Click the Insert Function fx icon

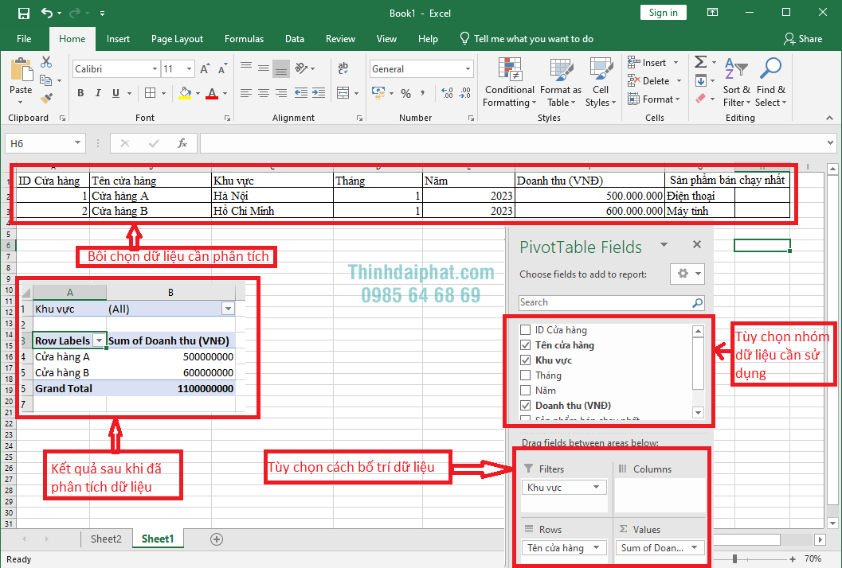182,143
